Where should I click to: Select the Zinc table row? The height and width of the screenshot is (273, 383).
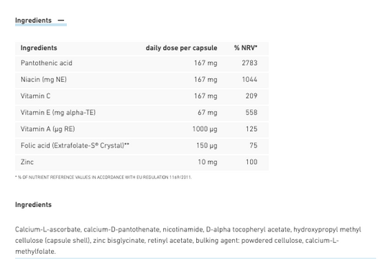click(142, 163)
